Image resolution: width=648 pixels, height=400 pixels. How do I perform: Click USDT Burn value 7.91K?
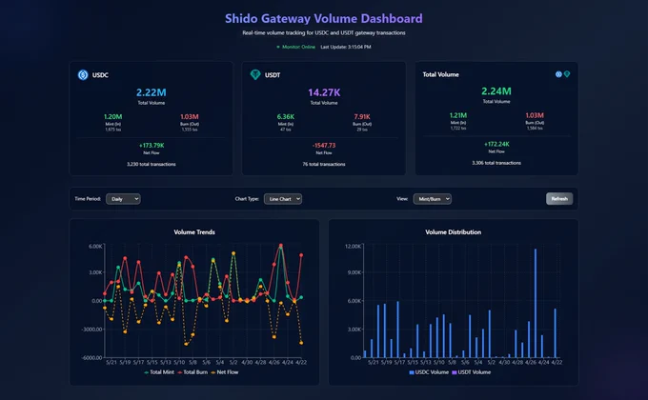(362, 117)
